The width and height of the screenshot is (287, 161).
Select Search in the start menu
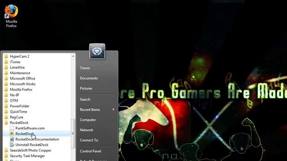[x=85, y=99]
